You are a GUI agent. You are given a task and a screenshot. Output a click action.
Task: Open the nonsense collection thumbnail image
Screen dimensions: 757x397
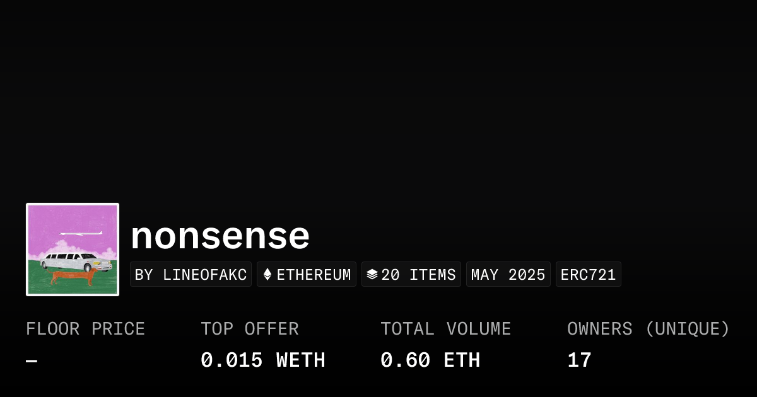click(73, 249)
